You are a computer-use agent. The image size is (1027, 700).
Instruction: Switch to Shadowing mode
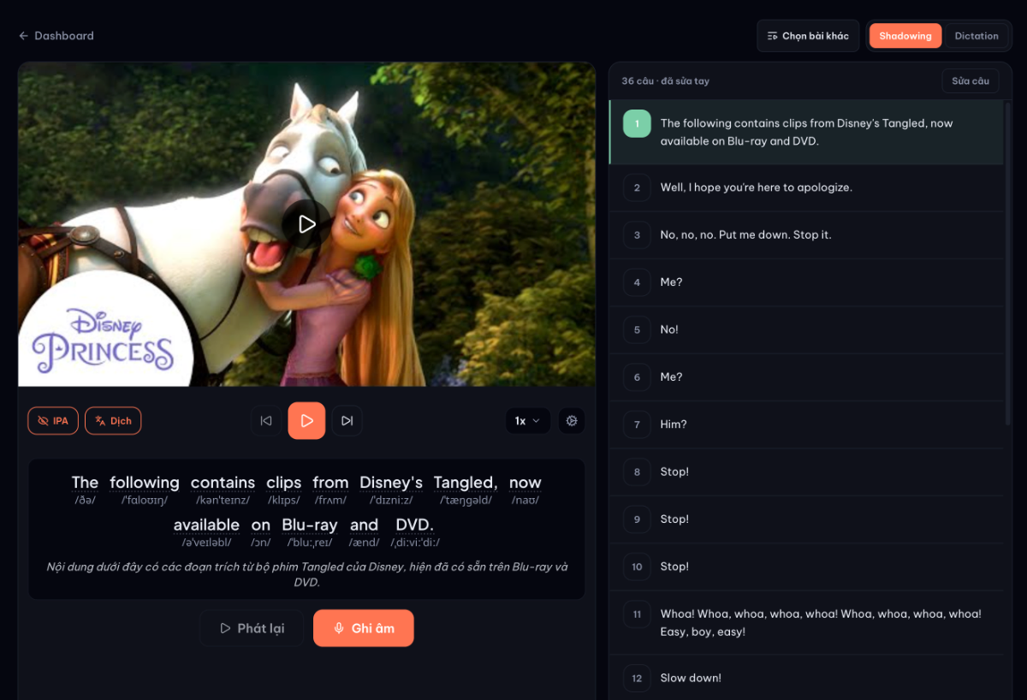(x=905, y=36)
